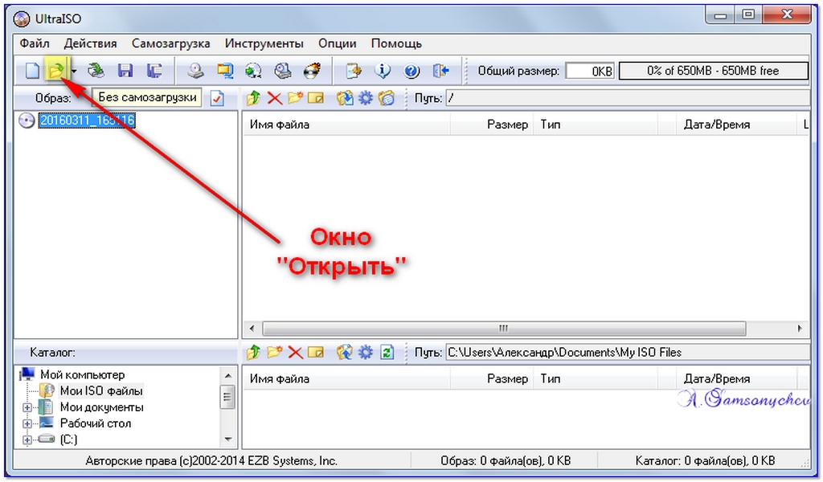Viewport: 823px width, 482px height.
Task: Expand the Рабочий стол tree node
Action: [x=27, y=424]
